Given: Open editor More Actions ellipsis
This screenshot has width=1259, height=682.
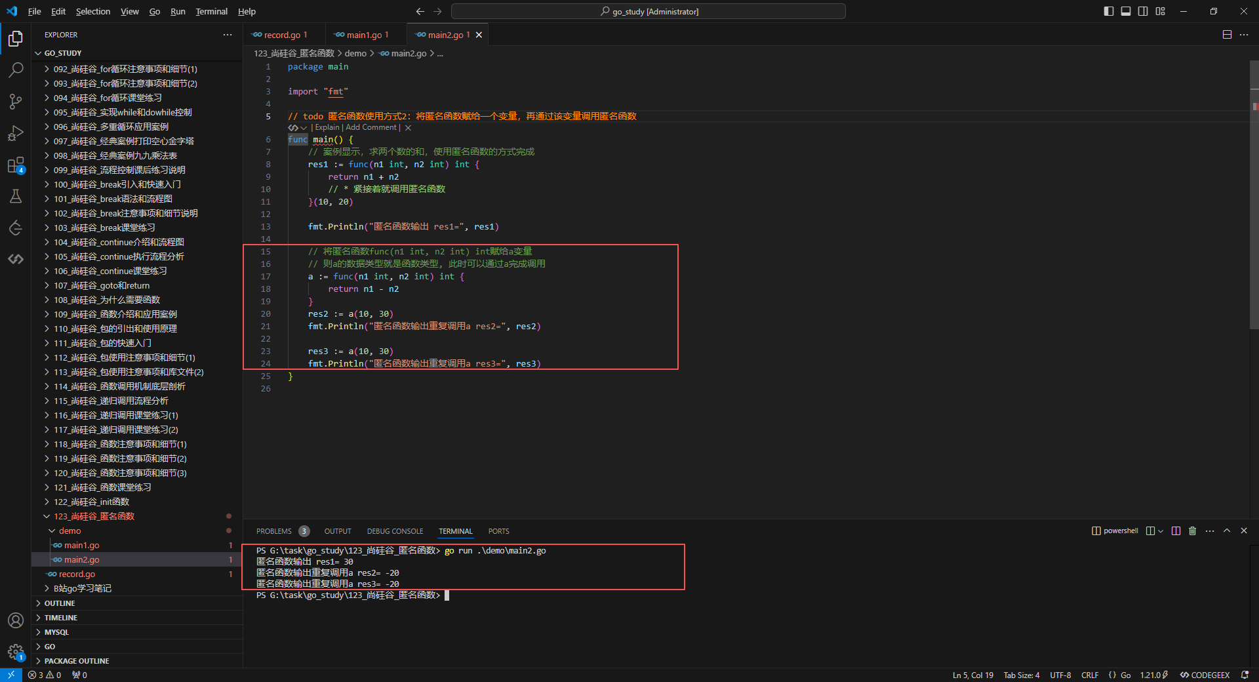Looking at the screenshot, I should 1244,35.
